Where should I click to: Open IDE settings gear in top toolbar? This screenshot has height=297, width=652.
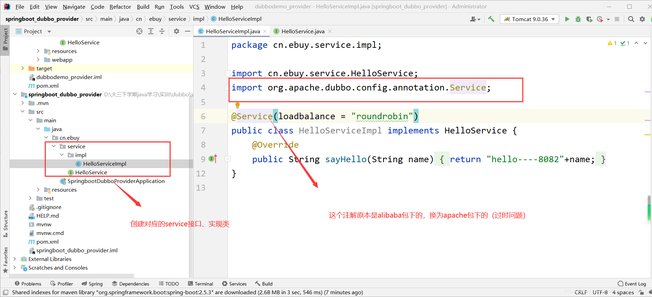pyautogui.click(x=642, y=19)
